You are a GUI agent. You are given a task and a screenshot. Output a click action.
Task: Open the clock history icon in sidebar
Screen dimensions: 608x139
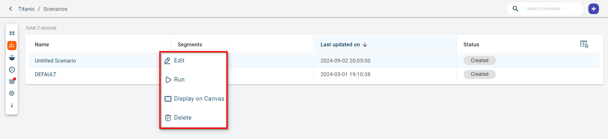12,70
